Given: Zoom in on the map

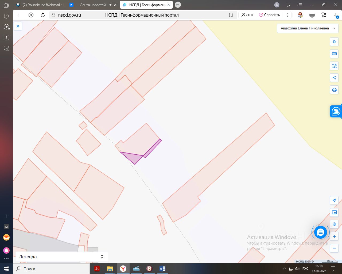Looking at the screenshot, I should pos(334,237).
